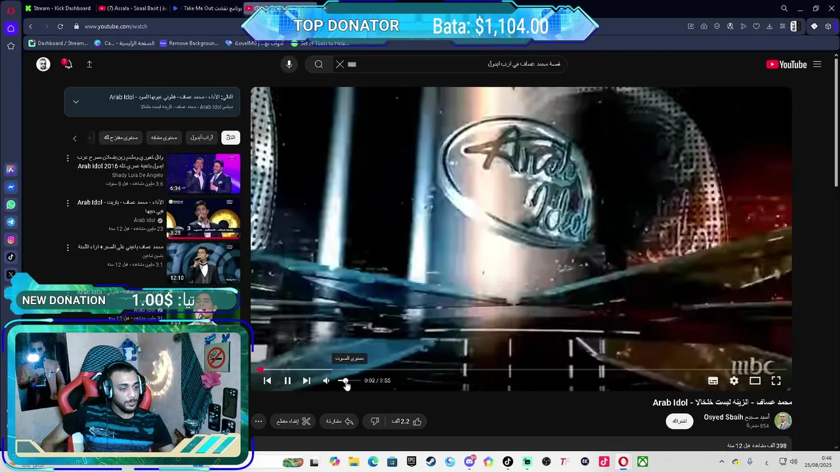Select the 'الكل' filter chip
This screenshot has width=840, height=472.
(230, 138)
